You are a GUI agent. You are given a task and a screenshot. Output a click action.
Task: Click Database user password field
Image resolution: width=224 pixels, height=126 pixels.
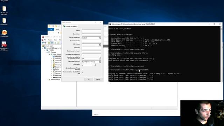[91, 55]
